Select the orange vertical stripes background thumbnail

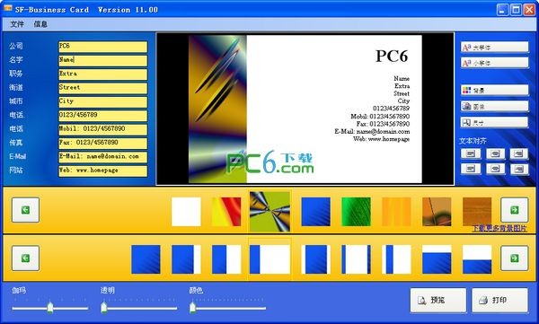[396, 212]
